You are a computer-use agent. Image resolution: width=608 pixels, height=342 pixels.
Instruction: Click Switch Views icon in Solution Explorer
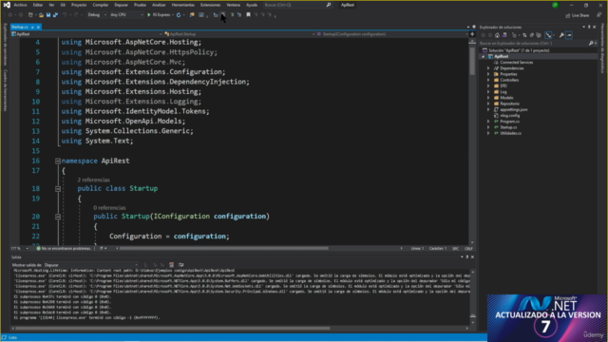504,35
